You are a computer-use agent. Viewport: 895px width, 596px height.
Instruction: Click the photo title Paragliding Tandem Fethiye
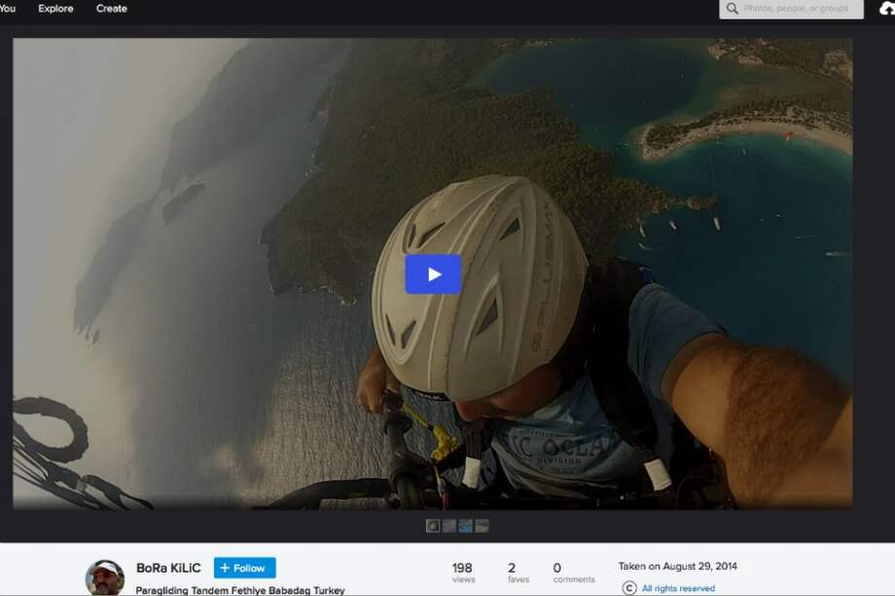pyautogui.click(x=239, y=590)
